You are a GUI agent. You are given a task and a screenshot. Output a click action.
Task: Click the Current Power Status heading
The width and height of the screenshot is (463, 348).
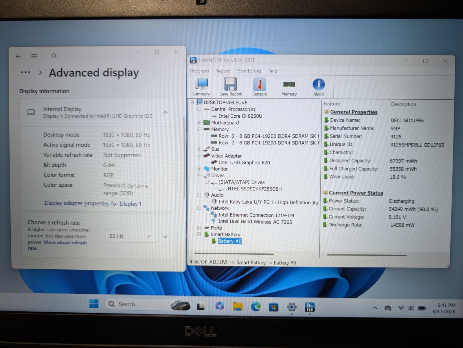click(356, 193)
